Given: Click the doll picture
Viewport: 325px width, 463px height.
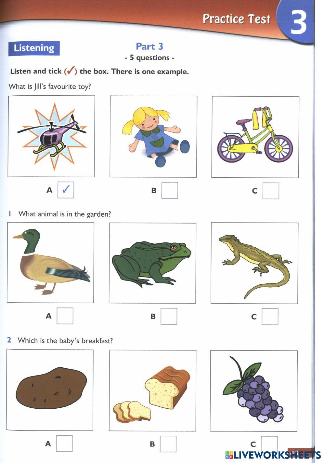Looking at the screenshot, I should click(153, 137).
